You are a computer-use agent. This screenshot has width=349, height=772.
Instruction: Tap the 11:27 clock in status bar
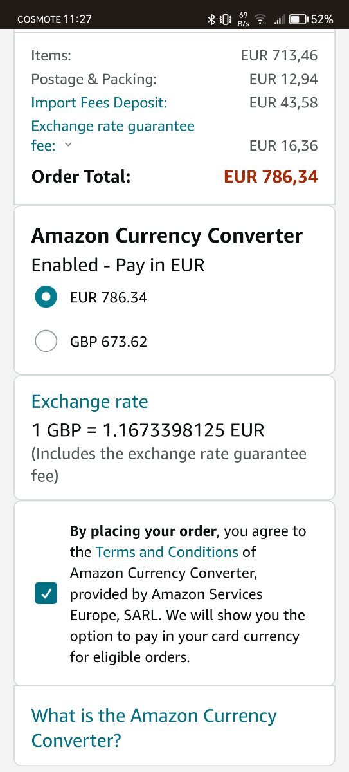pyautogui.click(x=77, y=19)
